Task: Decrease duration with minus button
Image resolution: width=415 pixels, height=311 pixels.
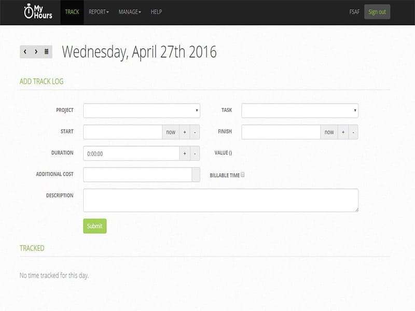Action: point(195,153)
